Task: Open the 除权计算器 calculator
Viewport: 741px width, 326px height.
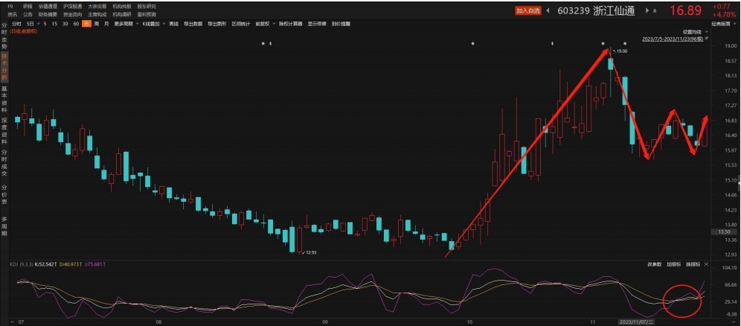Action: 291,24
